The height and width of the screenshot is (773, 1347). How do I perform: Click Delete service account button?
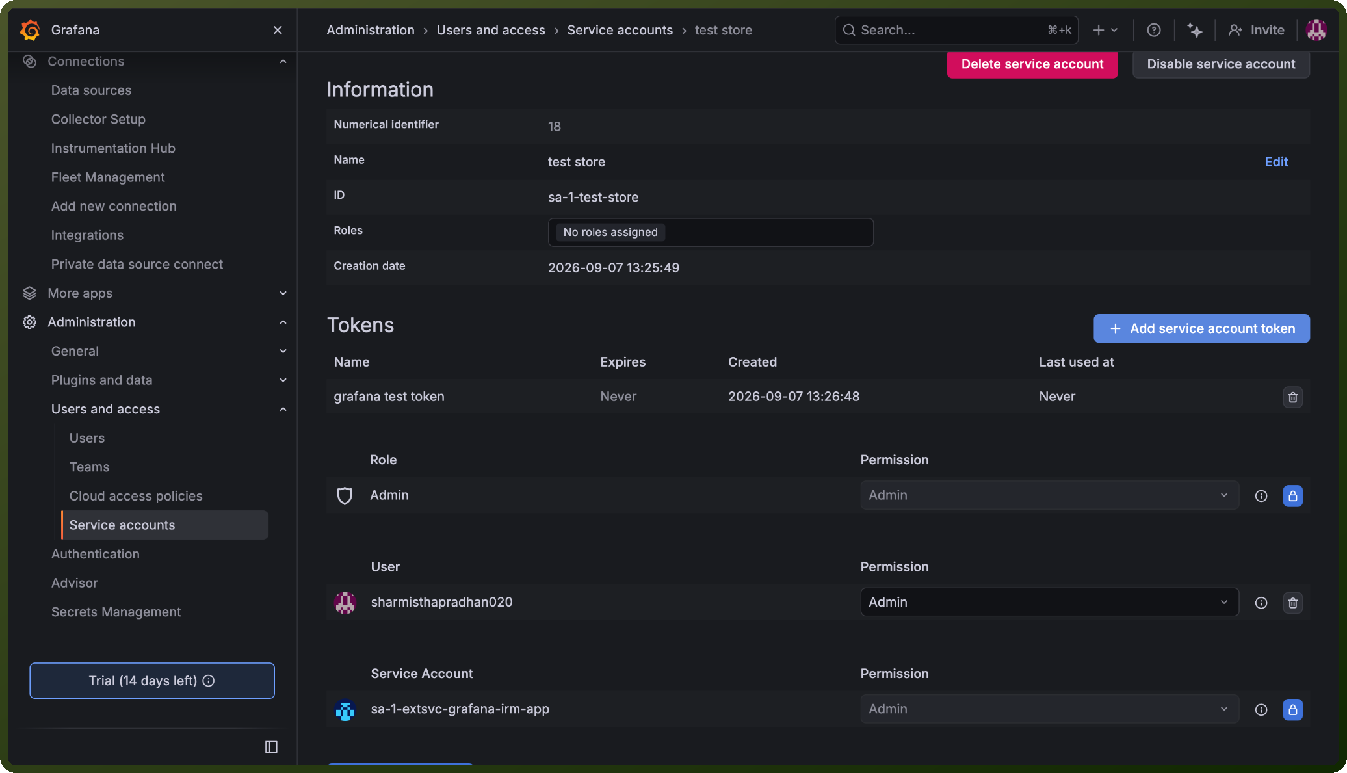click(x=1032, y=64)
